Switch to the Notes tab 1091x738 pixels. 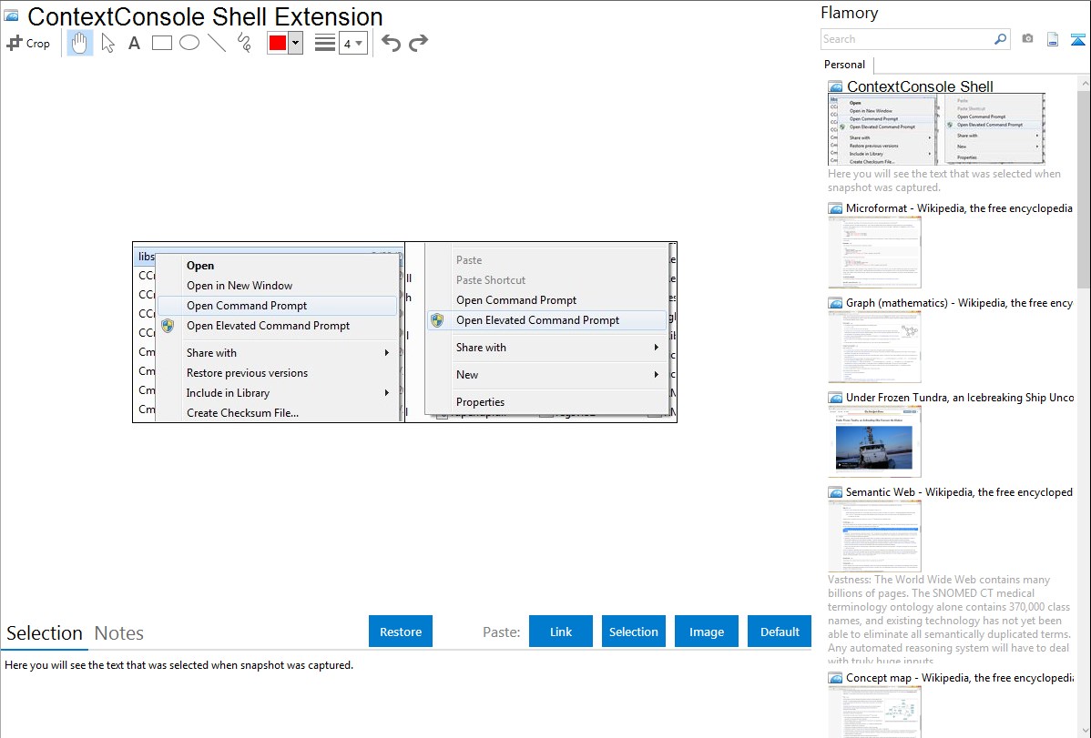click(119, 633)
